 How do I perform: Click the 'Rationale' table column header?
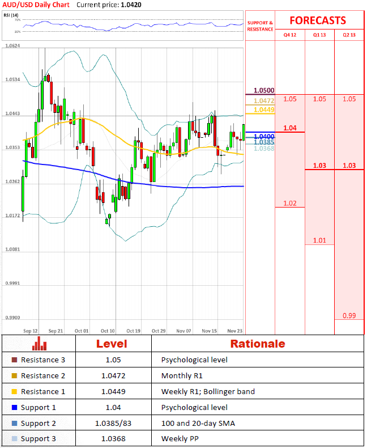(x=258, y=344)
